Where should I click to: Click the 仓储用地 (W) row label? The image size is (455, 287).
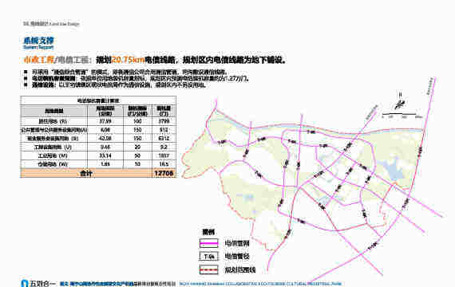(x=53, y=164)
